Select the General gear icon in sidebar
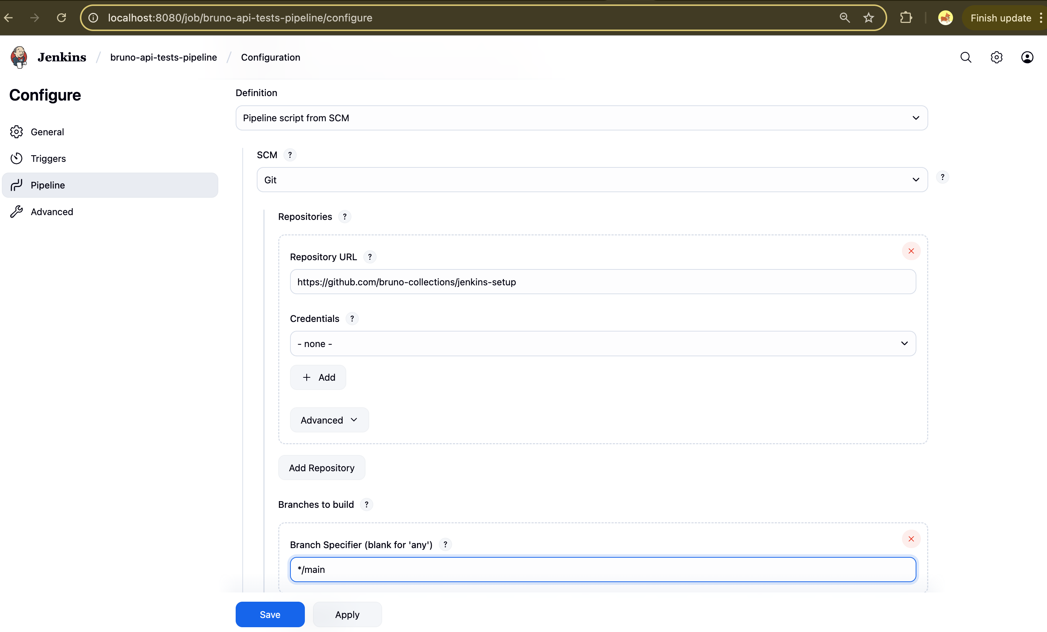The height and width of the screenshot is (632, 1047). pyautogui.click(x=16, y=132)
